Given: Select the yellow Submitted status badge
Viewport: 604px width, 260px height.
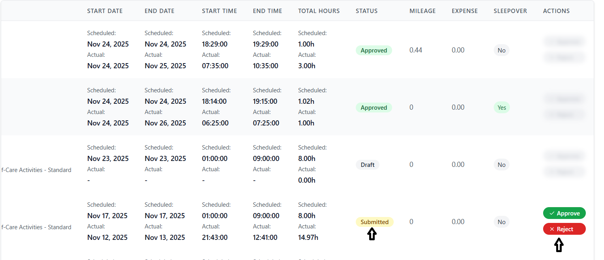Looking at the screenshot, I should coord(374,222).
